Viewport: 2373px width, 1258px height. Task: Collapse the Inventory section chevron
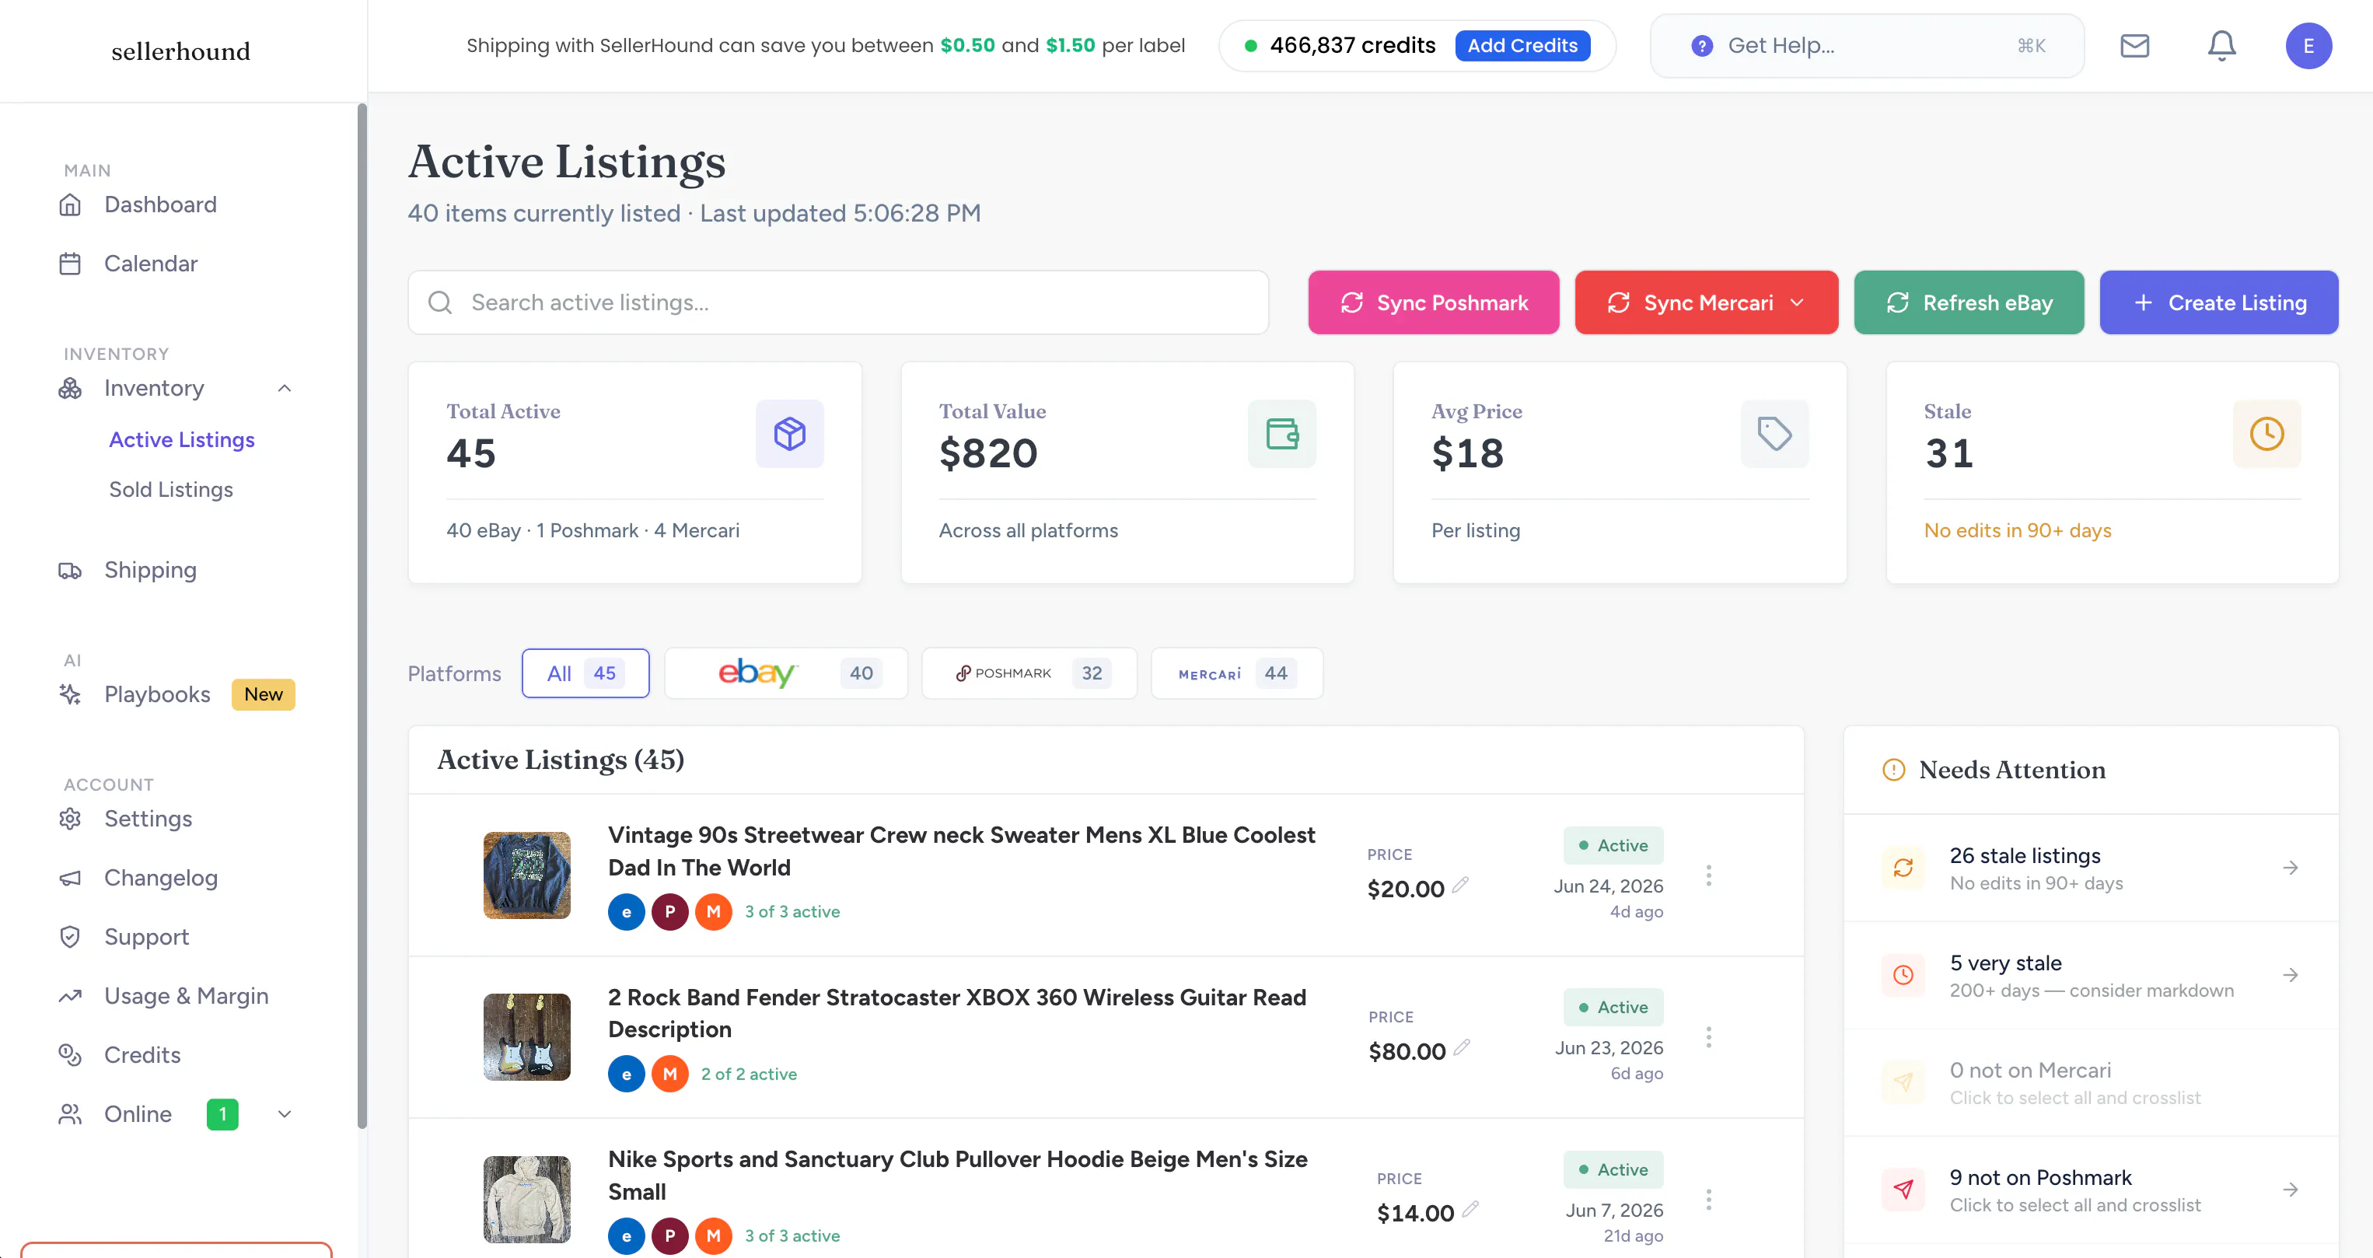pos(285,388)
